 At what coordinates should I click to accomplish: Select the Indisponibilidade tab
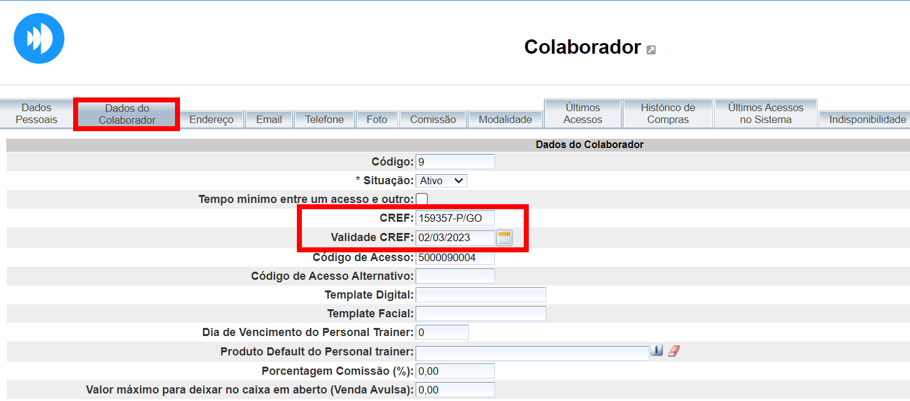coord(867,119)
